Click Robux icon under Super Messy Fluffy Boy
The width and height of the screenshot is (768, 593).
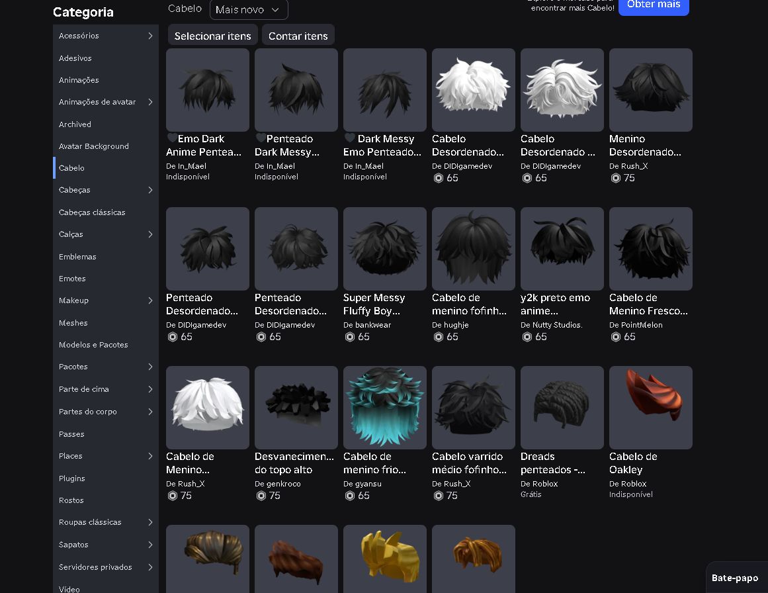pyautogui.click(x=350, y=337)
